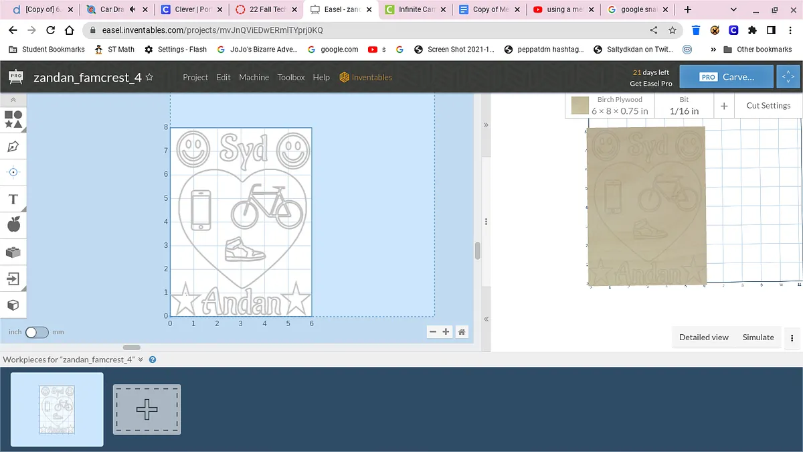Star the zandan_famcrest_4 project
The width and height of the screenshot is (803, 452).
pos(149,77)
